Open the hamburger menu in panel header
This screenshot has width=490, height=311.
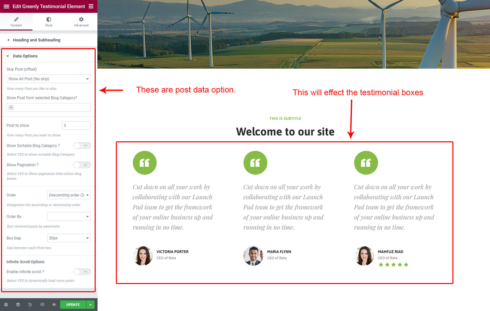(6, 6)
